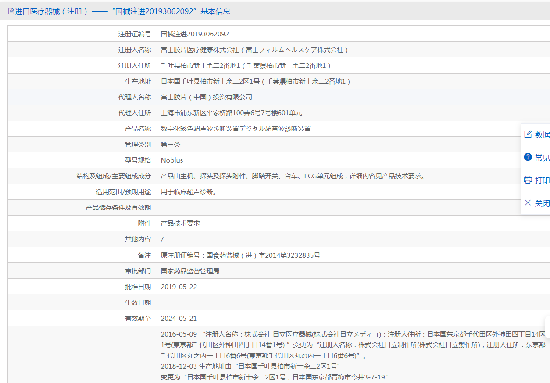
Task: Click the 2018-12-03 生产地址 change record
Action: tap(251, 366)
